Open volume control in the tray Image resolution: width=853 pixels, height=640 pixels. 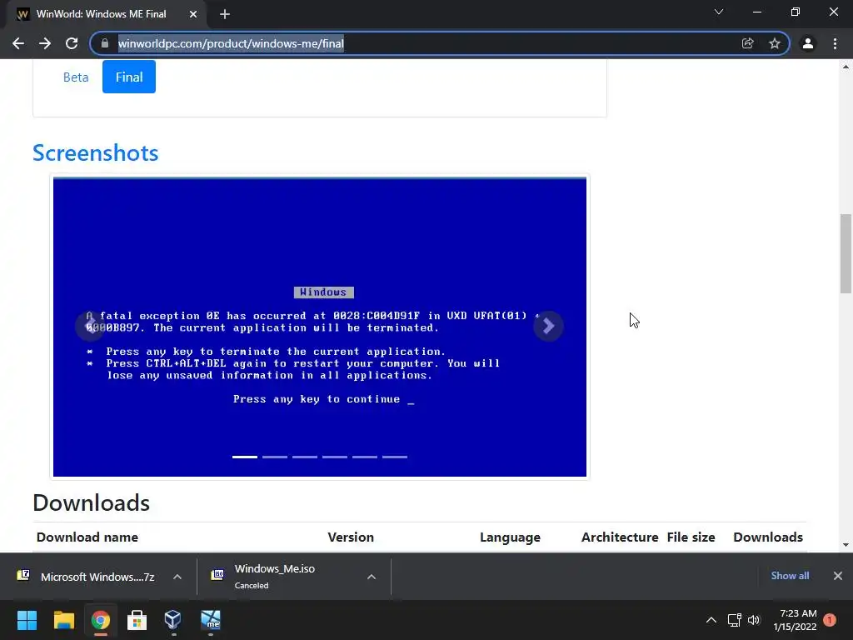pos(753,620)
